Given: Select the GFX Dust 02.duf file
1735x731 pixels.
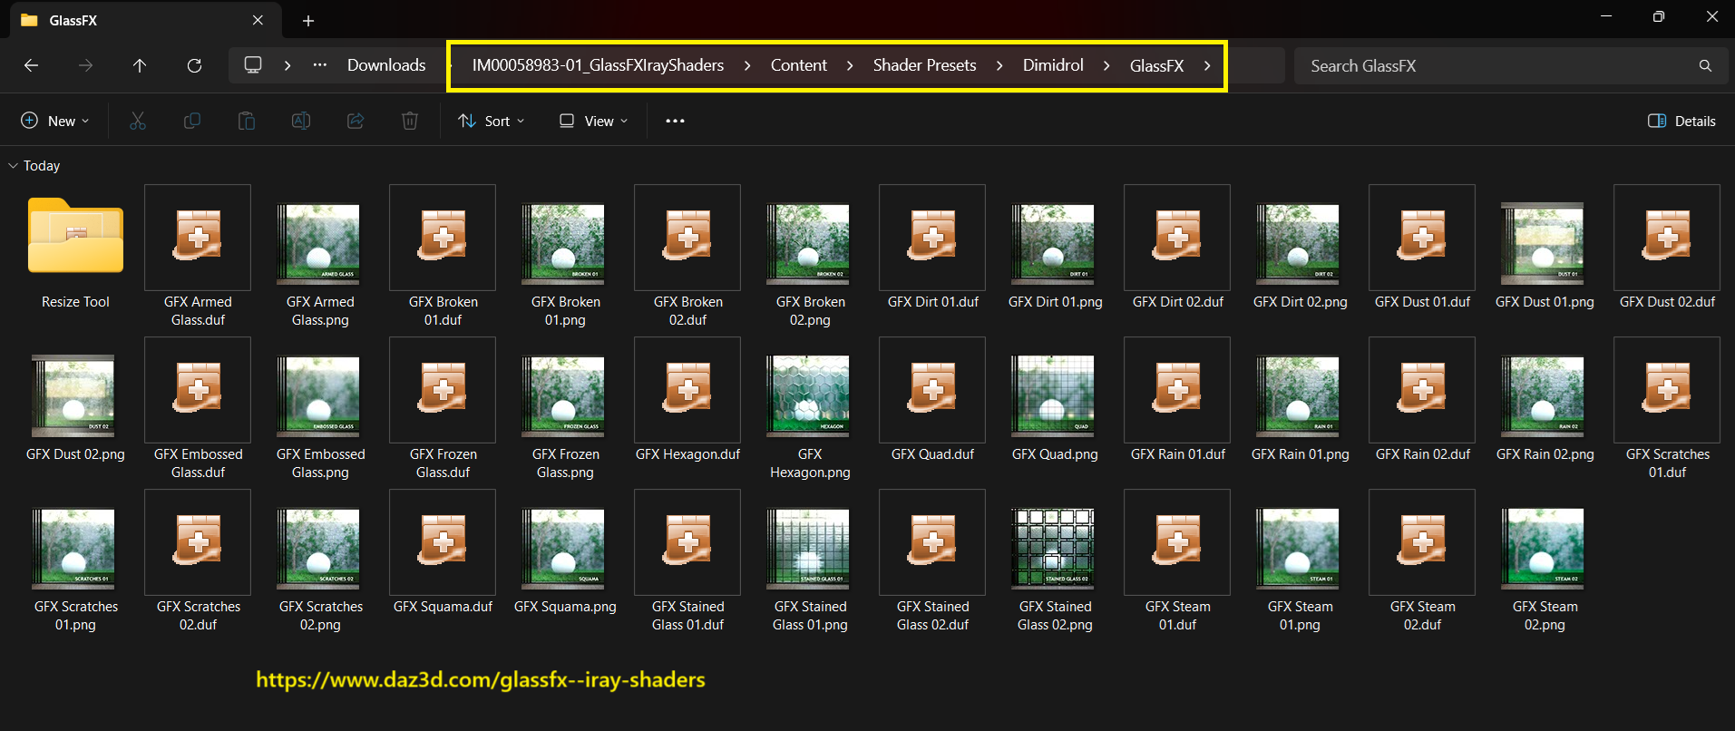Looking at the screenshot, I should coord(1667,249).
